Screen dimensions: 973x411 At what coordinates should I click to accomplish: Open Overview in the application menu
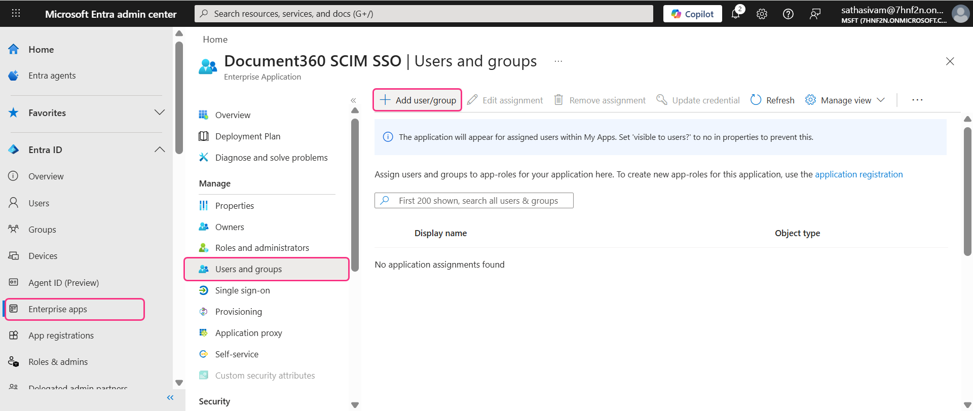pos(233,115)
